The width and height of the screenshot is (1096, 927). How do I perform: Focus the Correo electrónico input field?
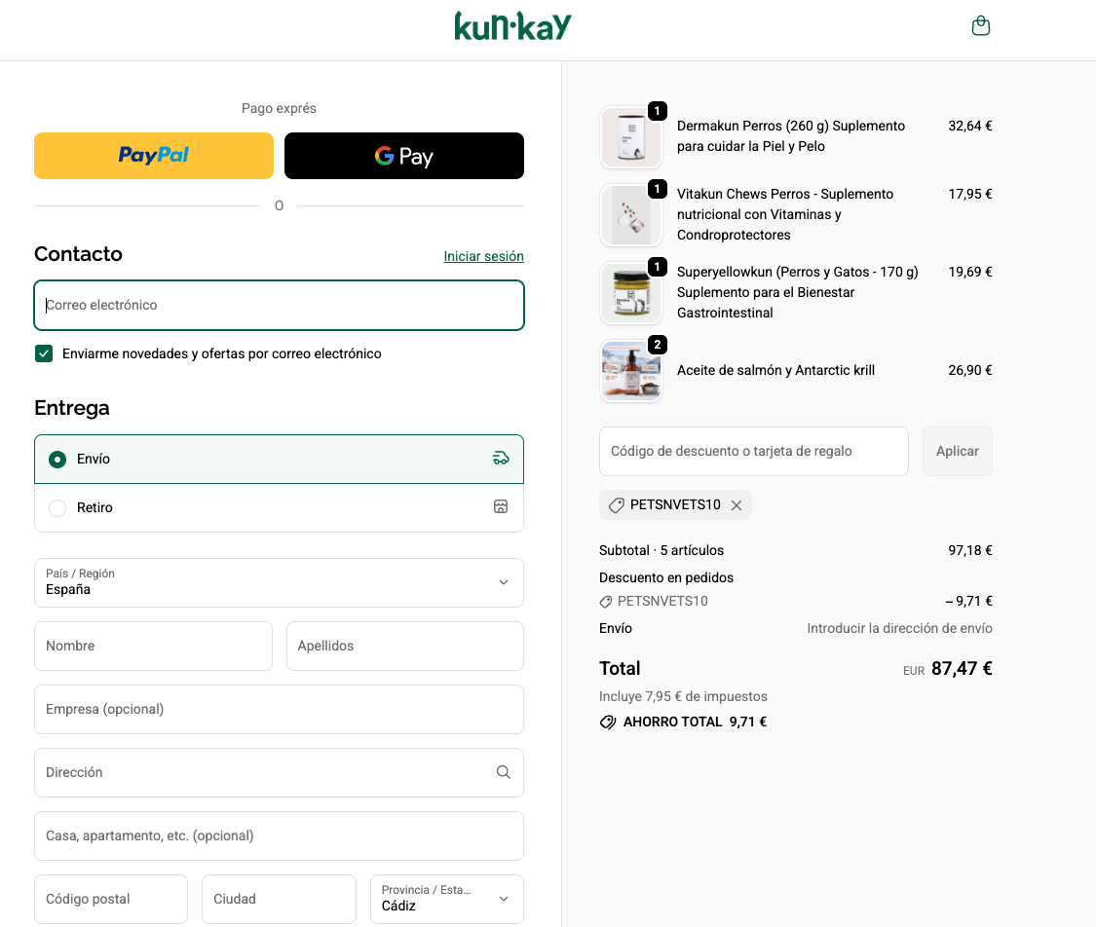[x=279, y=305]
